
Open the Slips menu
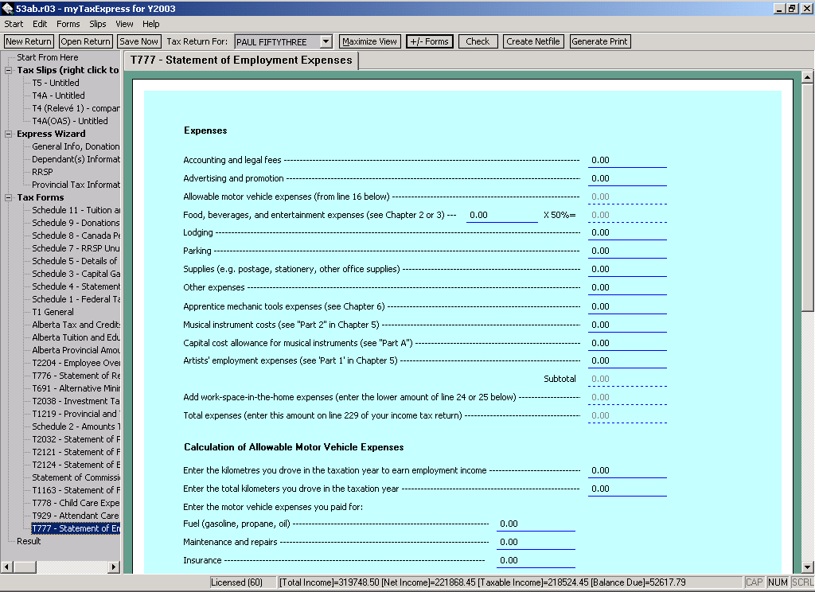(98, 24)
